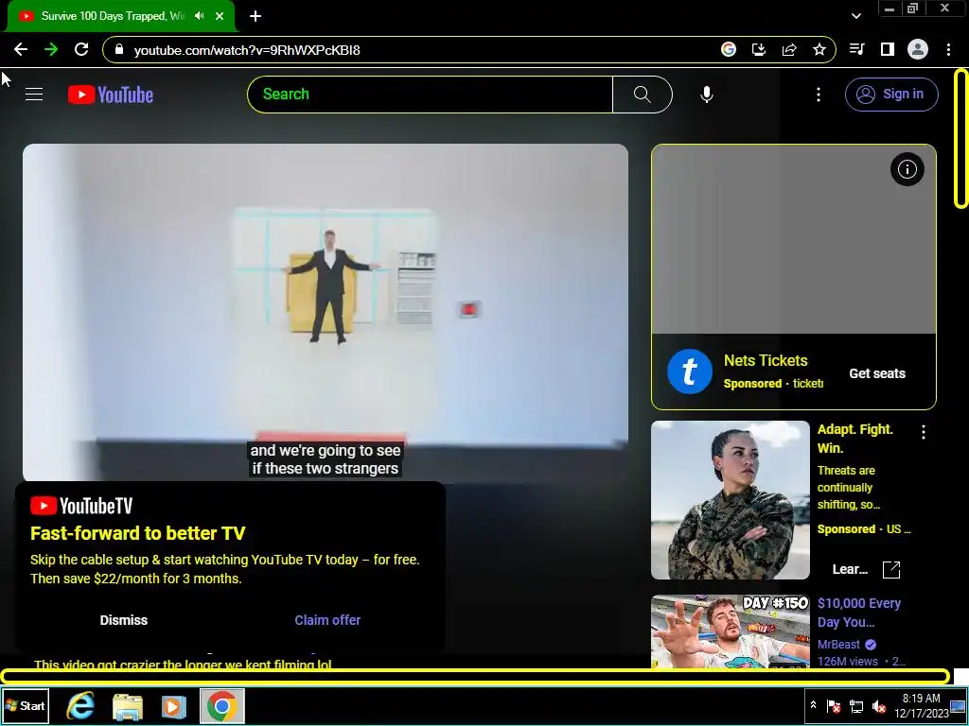Focus the YouTube Search field
The image size is (969, 726).
pyautogui.click(x=431, y=95)
